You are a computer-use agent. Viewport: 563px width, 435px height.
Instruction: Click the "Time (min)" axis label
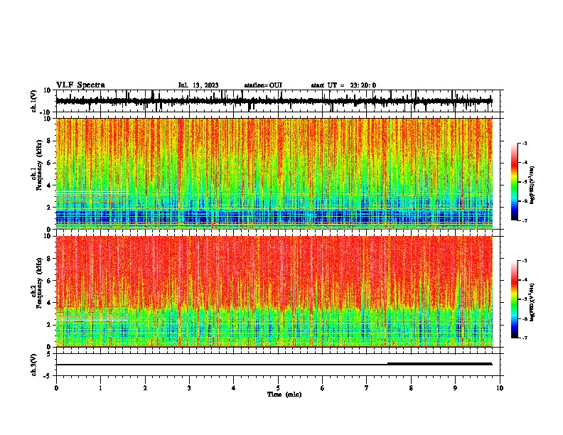284,394
